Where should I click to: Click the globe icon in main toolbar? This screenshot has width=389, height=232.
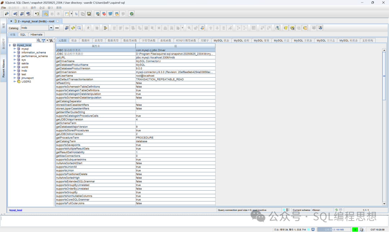132,14
